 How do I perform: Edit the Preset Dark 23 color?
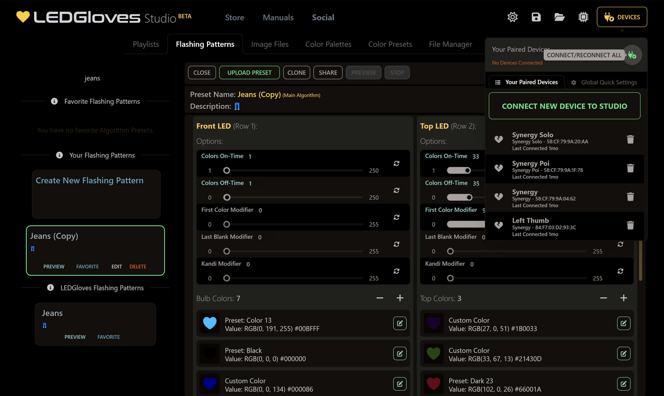click(x=624, y=384)
